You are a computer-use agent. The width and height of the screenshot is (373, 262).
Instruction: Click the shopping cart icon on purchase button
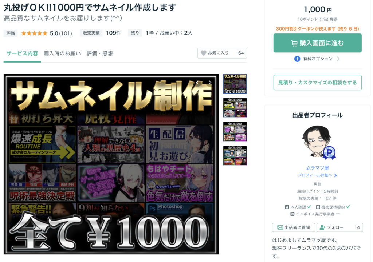(294, 43)
